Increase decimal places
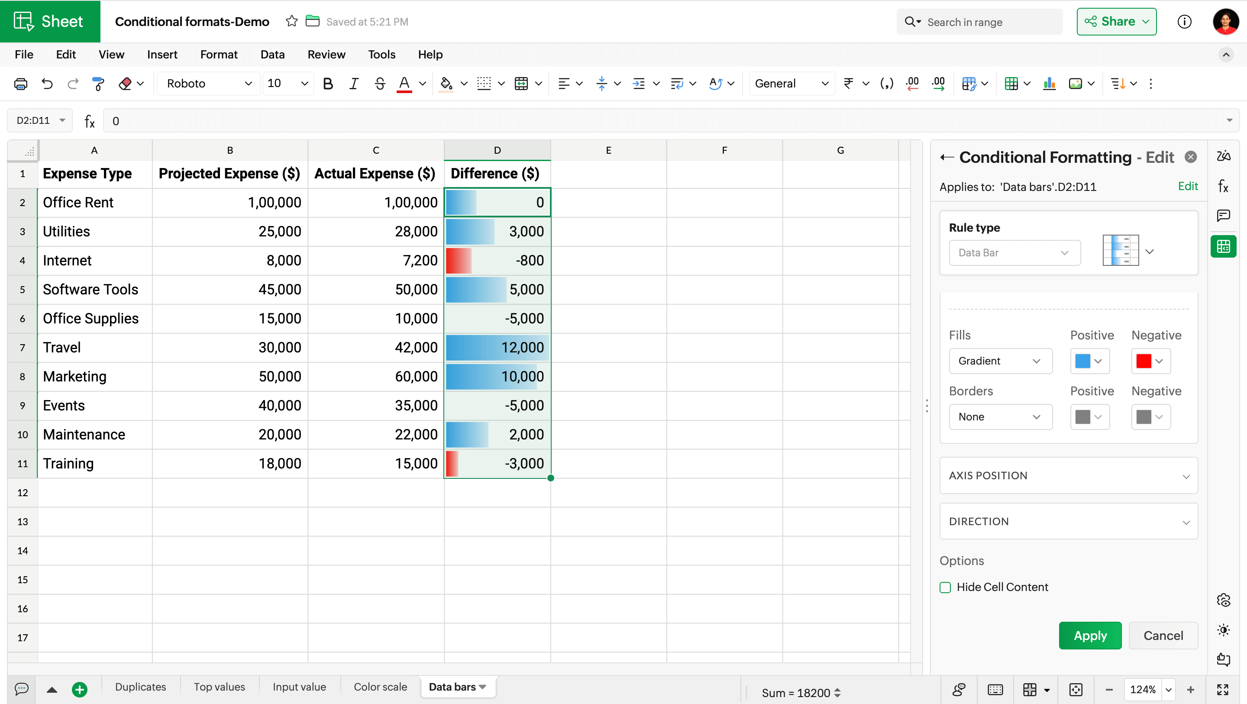 point(939,84)
